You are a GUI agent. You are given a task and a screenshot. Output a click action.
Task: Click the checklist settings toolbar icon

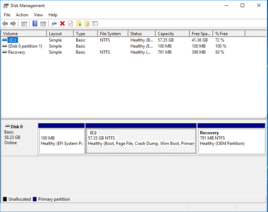click(x=95, y=23)
